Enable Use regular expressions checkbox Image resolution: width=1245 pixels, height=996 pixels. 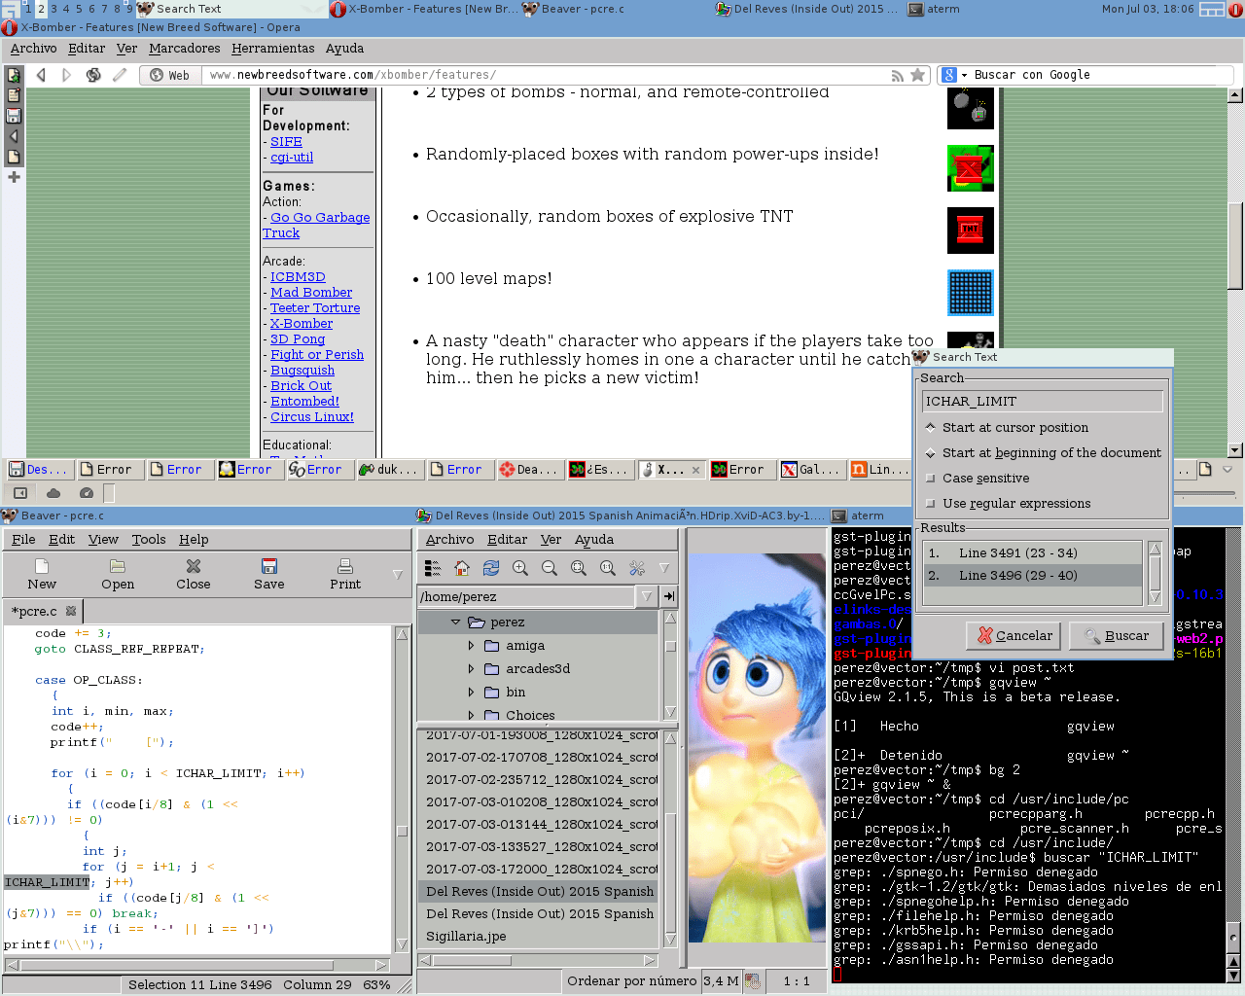[1009, 504]
